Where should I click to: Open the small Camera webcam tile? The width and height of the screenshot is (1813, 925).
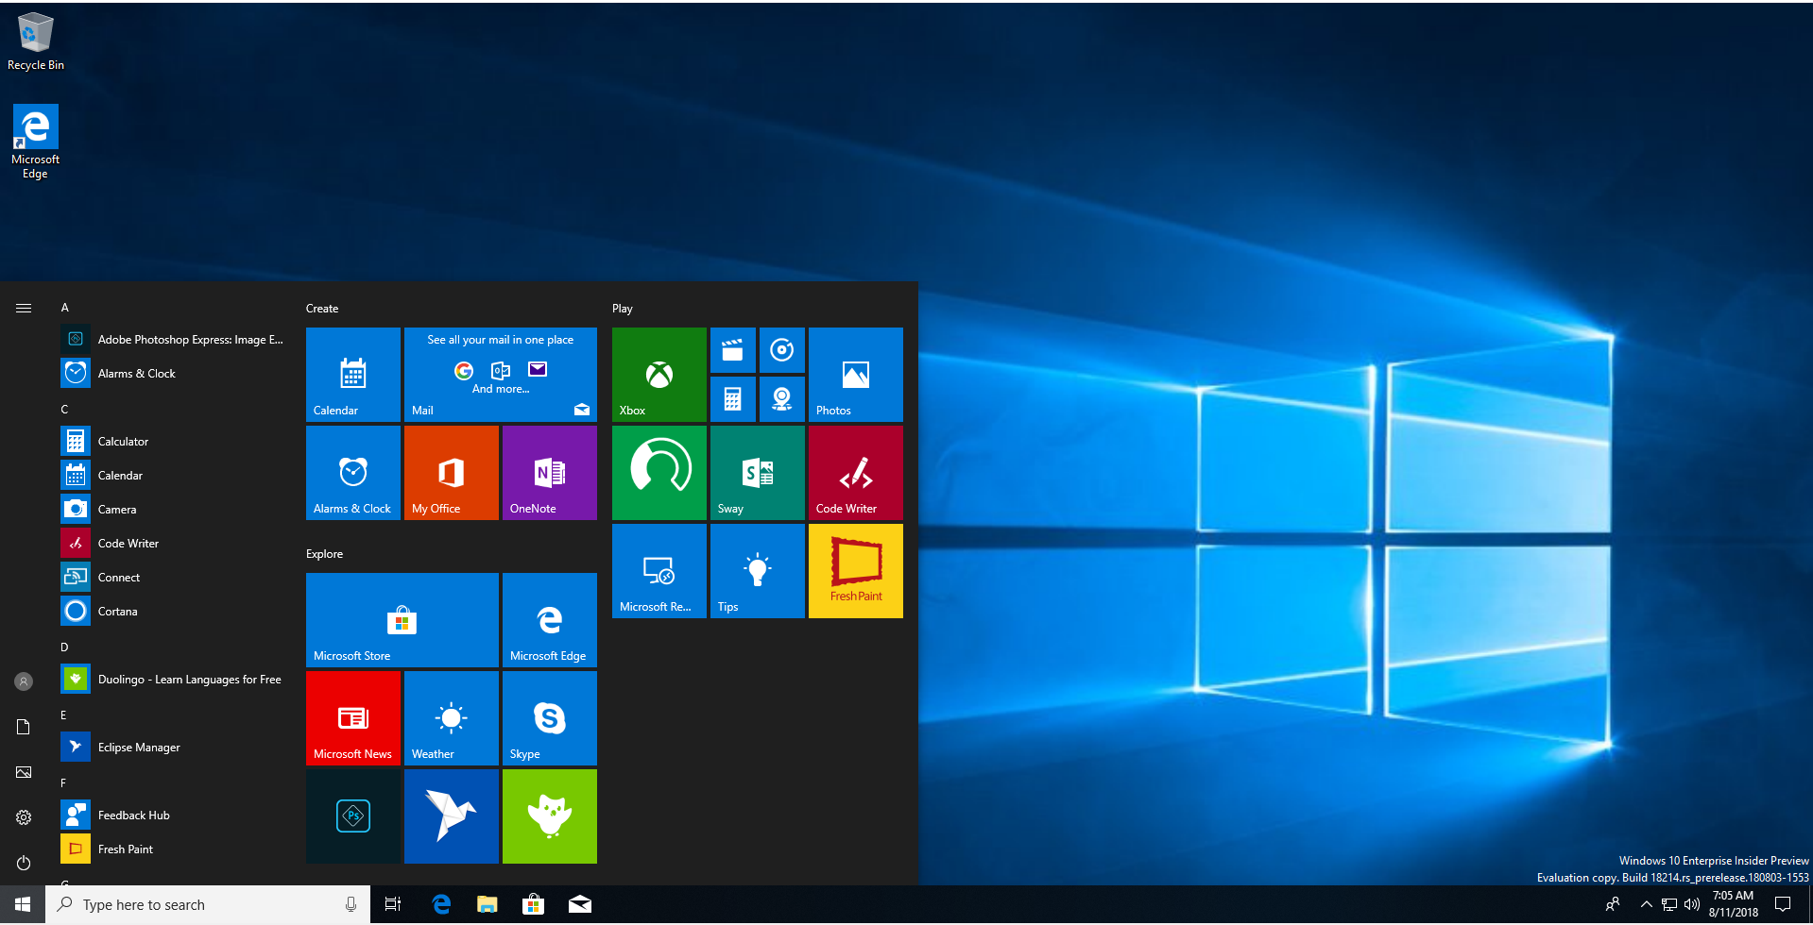[781, 399]
